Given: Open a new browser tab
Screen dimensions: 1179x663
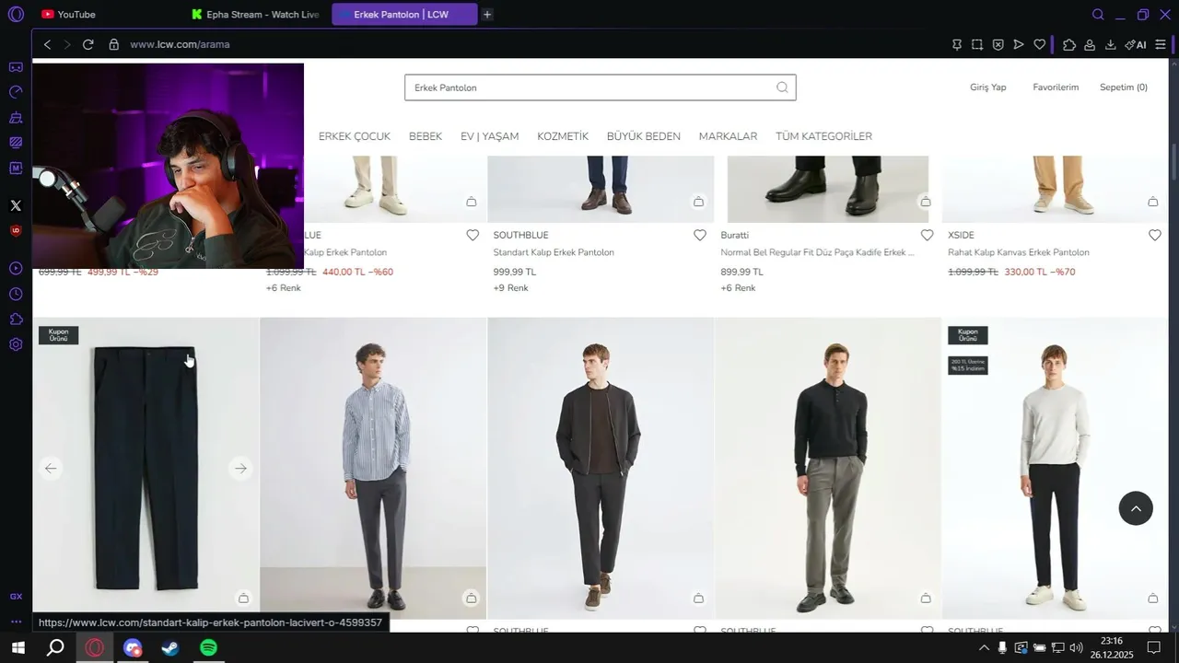Looking at the screenshot, I should (487, 14).
